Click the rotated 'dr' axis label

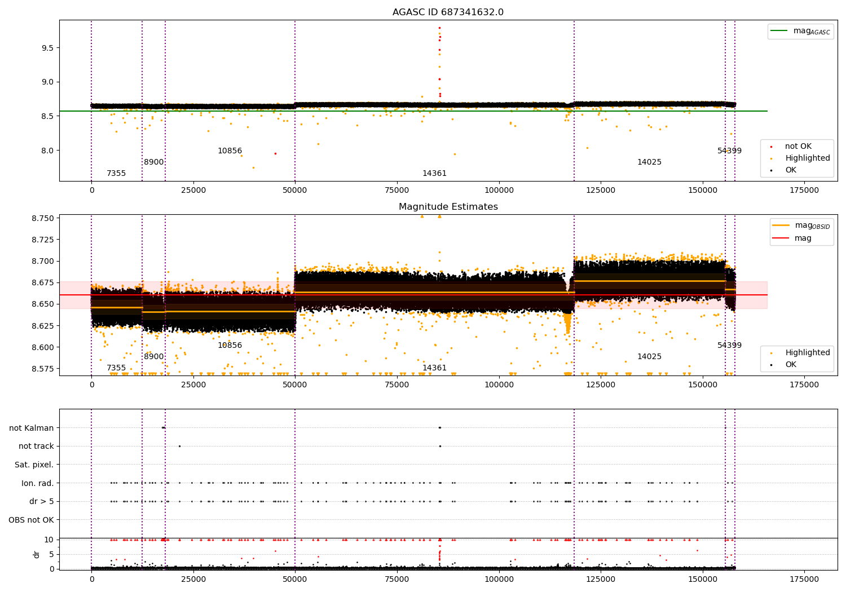37,554
